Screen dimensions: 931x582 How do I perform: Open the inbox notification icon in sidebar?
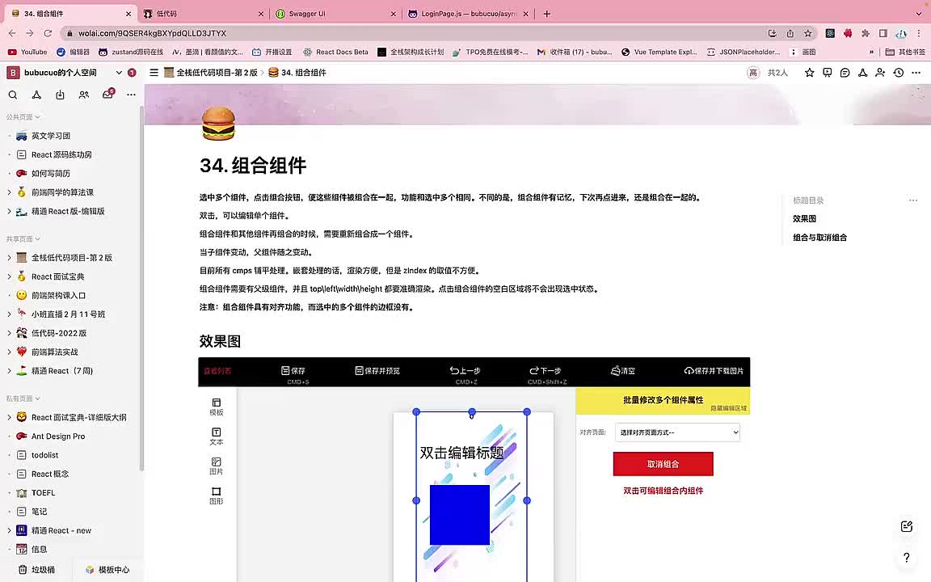tap(107, 95)
